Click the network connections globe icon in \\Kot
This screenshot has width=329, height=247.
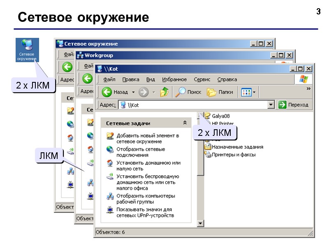point(110,149)
